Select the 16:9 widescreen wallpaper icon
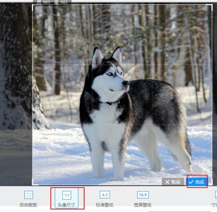Image resolution: width=217 pixels, height=212 pixels. 143,195
